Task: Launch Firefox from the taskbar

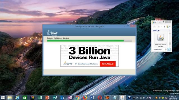Action: 85,97
